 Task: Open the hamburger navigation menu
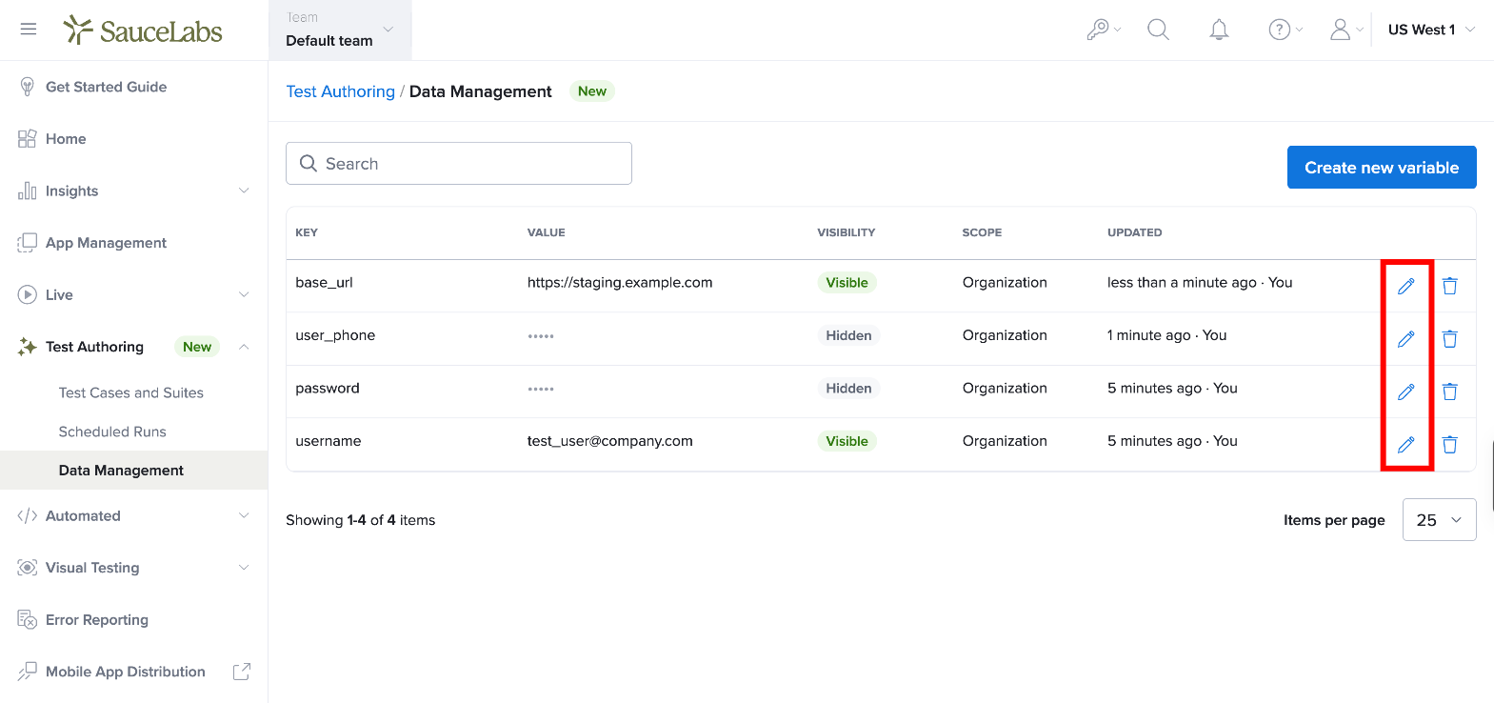pos(29,30)
